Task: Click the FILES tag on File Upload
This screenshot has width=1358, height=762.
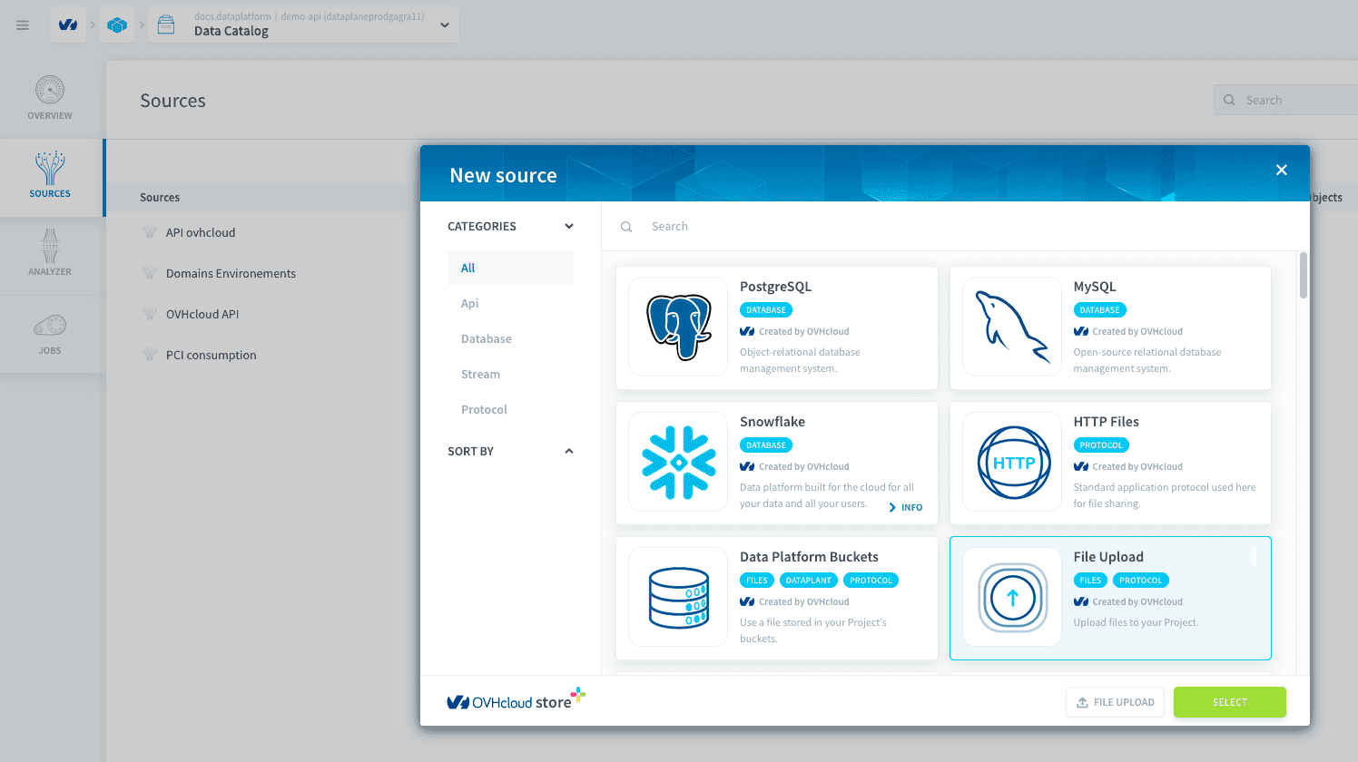Action: click(1090, 581)
